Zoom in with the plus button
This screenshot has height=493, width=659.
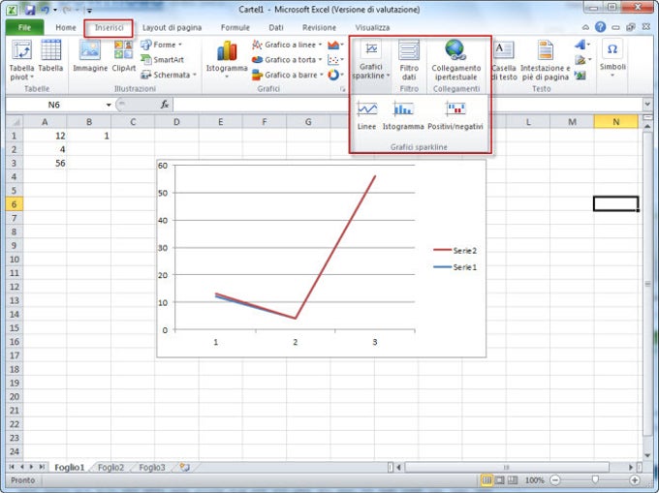634,480
